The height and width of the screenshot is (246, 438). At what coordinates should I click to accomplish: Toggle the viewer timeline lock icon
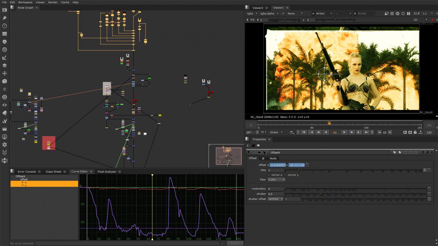(x=415, y=132)
